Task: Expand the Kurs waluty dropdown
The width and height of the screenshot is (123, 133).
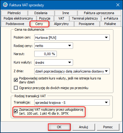Action: (54, 62)
